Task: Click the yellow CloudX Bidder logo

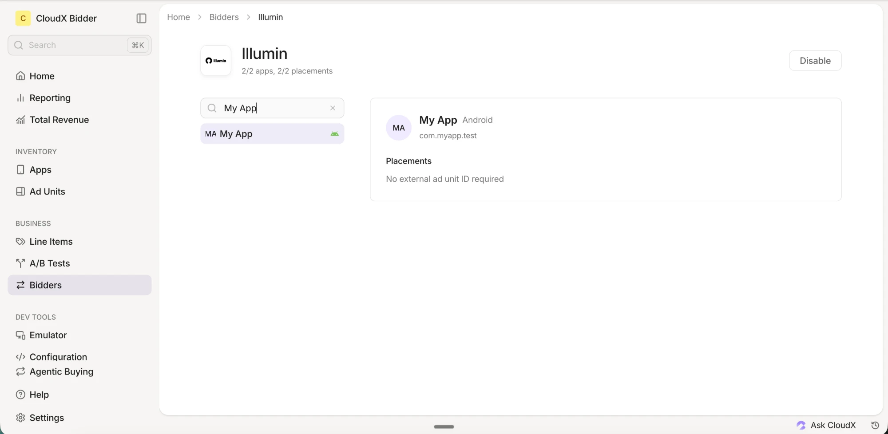Action: 23,18
